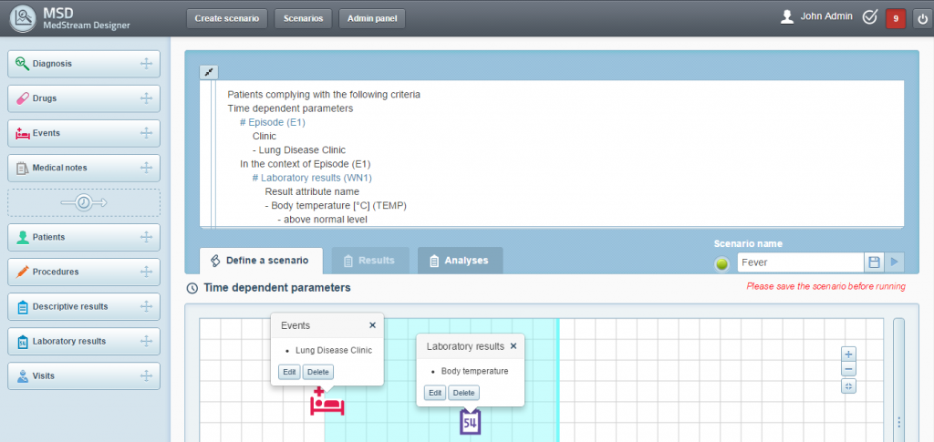Click the time sequence arrow placeholder
Screen dimensions: 934x442
point(84,202)
